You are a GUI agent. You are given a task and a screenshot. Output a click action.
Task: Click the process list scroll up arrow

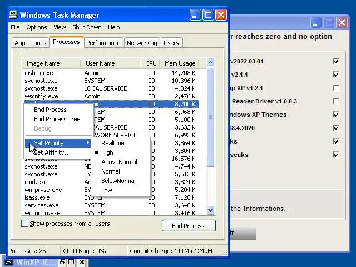click(210, 62)
